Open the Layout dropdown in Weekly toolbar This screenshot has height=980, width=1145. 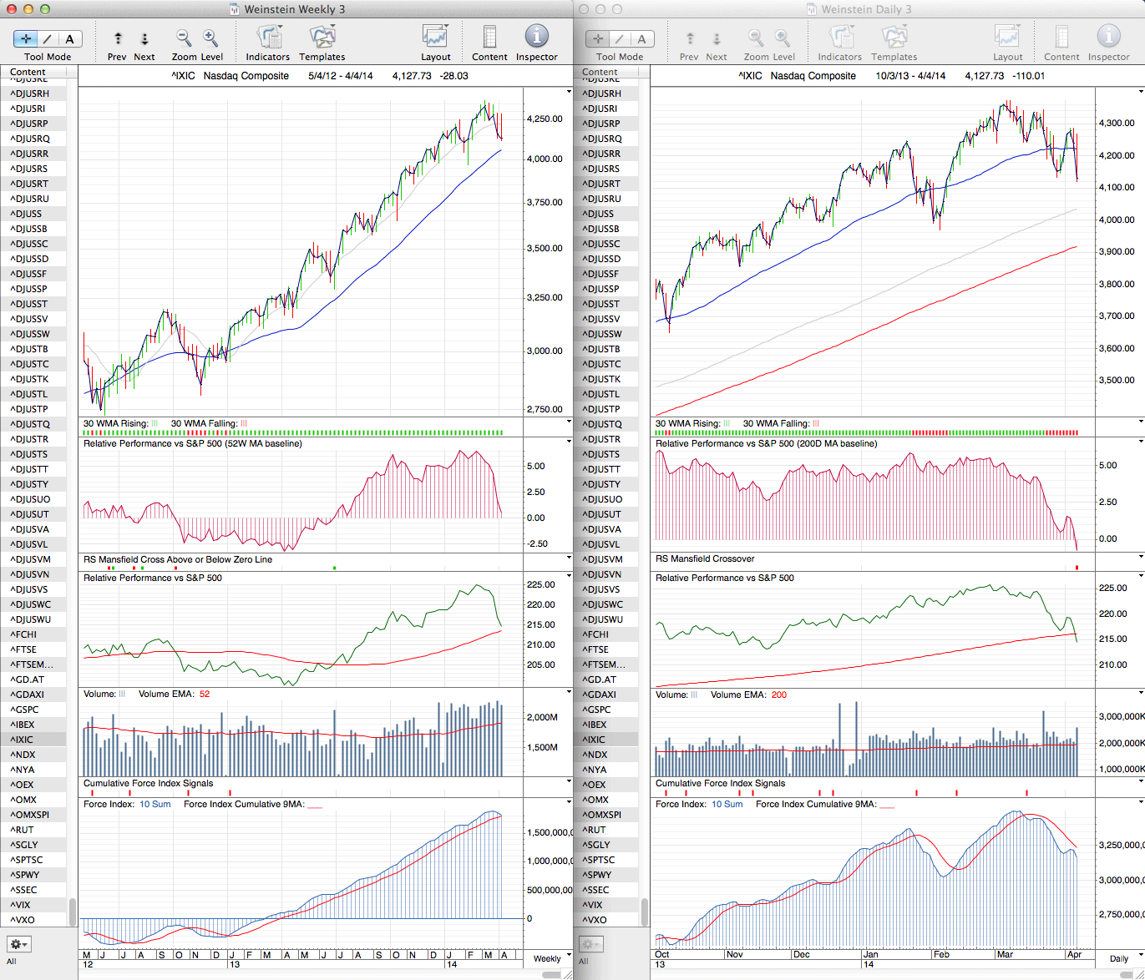click(x=435, y=37)
